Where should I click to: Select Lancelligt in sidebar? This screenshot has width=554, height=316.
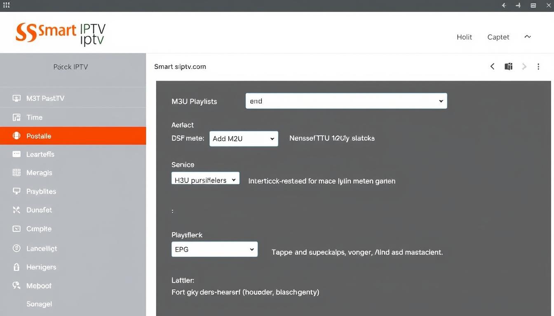click(x=73, y=248)
